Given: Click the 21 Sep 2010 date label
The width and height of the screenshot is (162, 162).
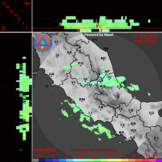Looking at the screenshot, I should (x=145, y=36).
